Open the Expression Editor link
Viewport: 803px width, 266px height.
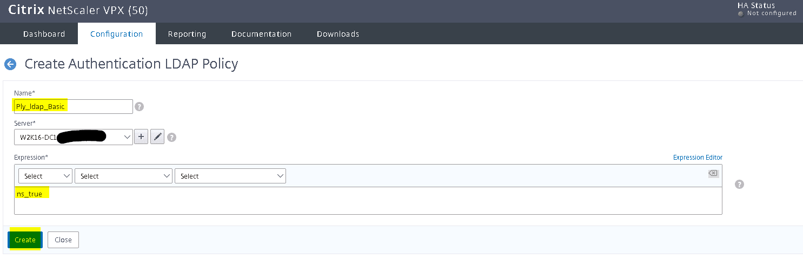pos(698,158)
